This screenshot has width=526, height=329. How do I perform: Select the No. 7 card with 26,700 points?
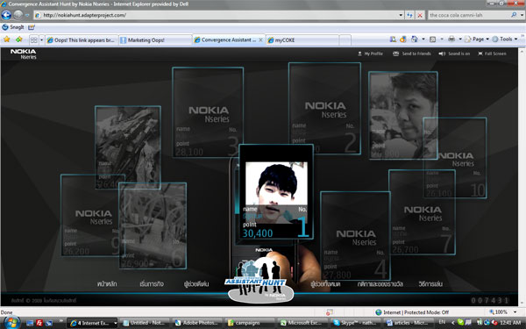click(422, 212)
